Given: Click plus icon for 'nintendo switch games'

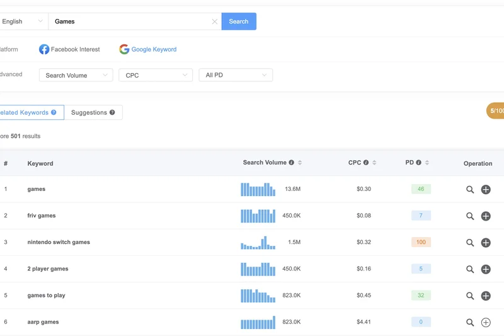Looking at the screenshot, I should point(486,243).
